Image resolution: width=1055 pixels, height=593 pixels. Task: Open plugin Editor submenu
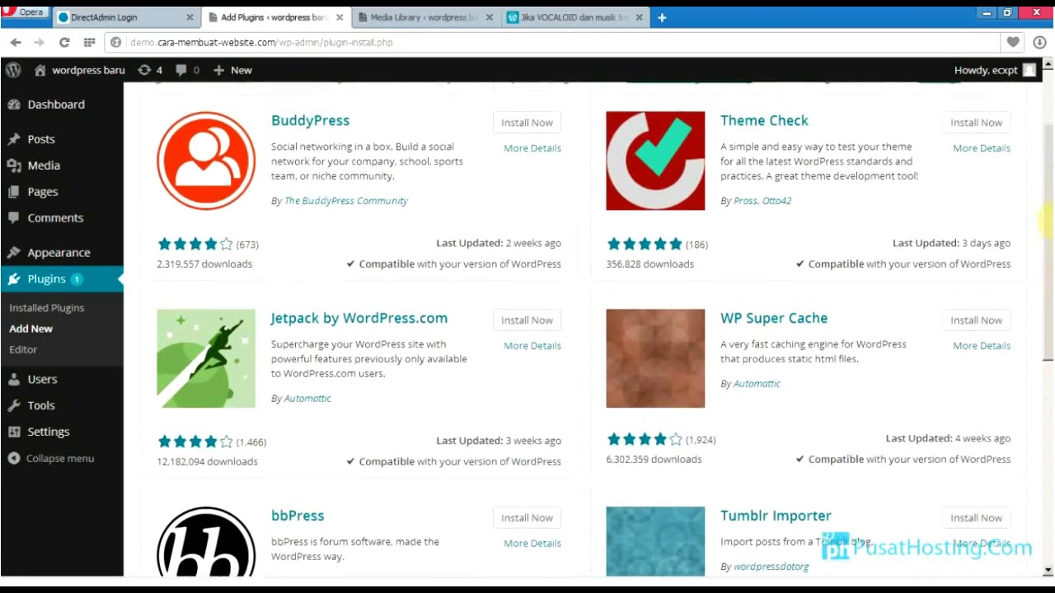pos(23,349)
